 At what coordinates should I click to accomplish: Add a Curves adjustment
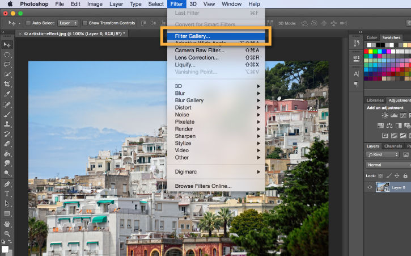pyautogui.click(x=403, y=116)
